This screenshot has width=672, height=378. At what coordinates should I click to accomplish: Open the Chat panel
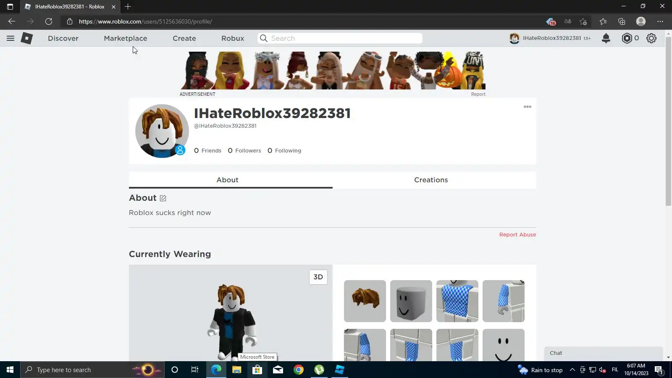point(603,353)
